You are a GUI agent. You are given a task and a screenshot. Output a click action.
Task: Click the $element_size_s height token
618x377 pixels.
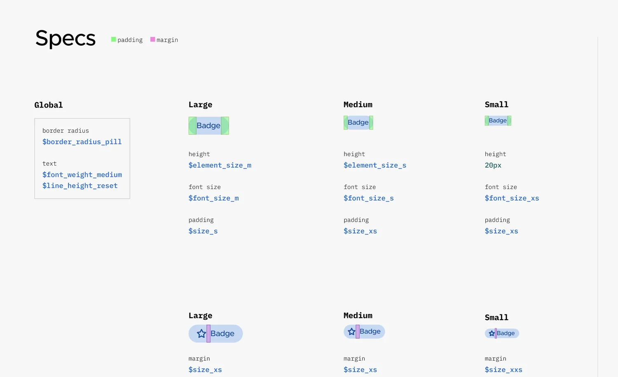pos(375,165)
